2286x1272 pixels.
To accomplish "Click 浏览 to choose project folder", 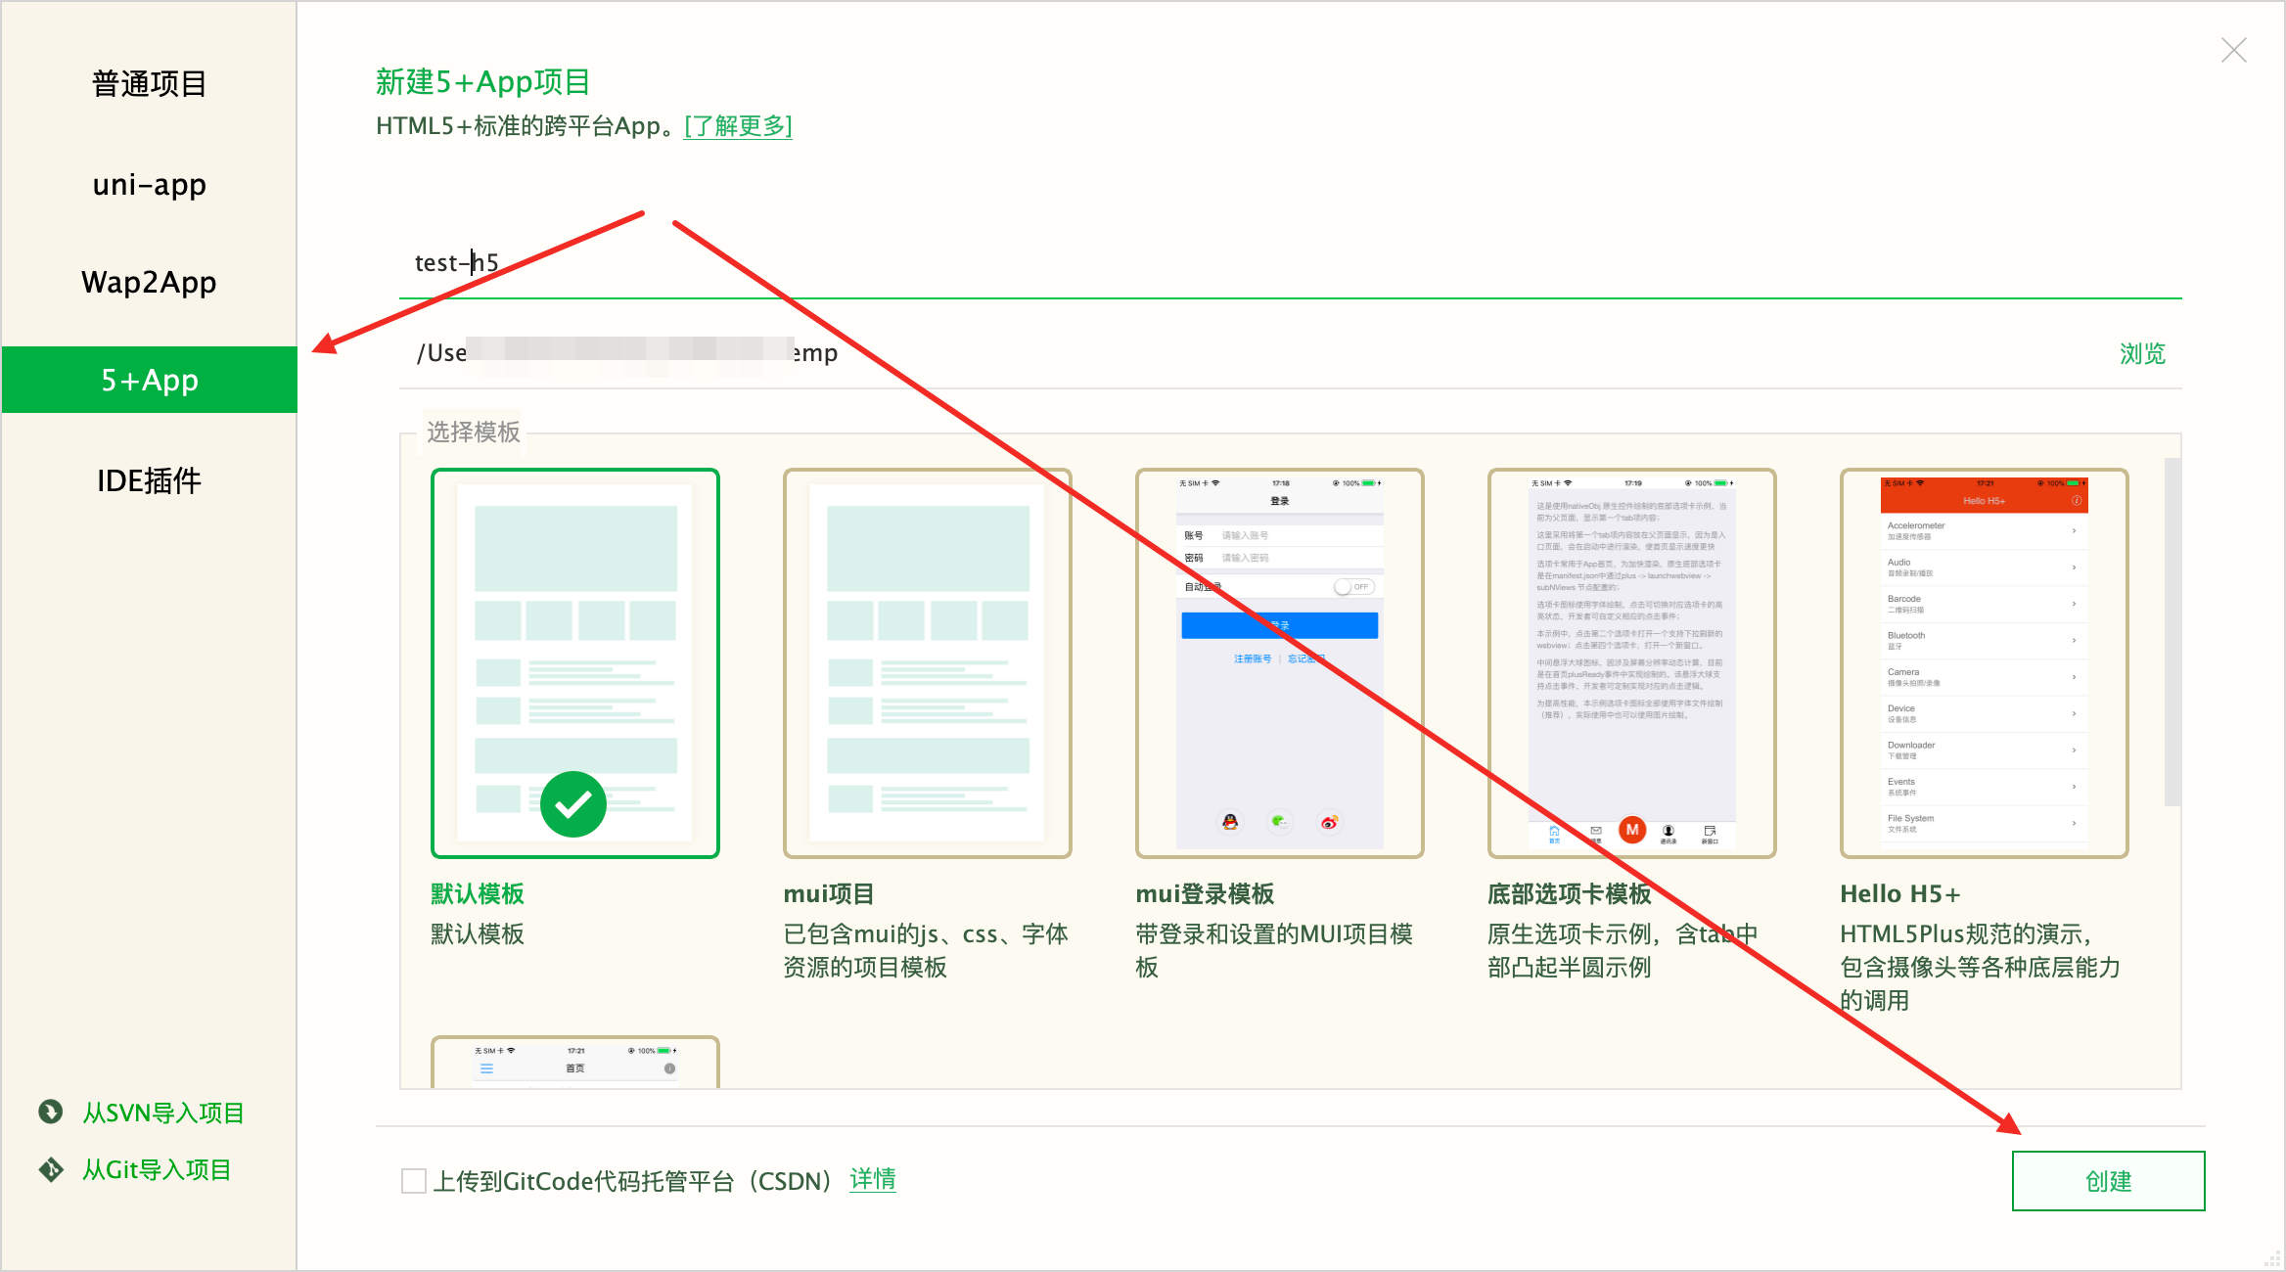I will point(2142,353).
